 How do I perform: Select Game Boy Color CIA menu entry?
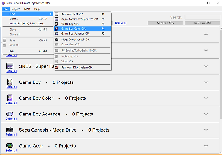coord(82,29)
